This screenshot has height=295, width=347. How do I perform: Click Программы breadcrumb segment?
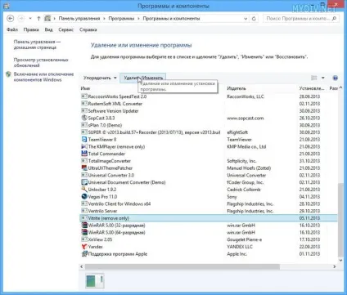121,19
